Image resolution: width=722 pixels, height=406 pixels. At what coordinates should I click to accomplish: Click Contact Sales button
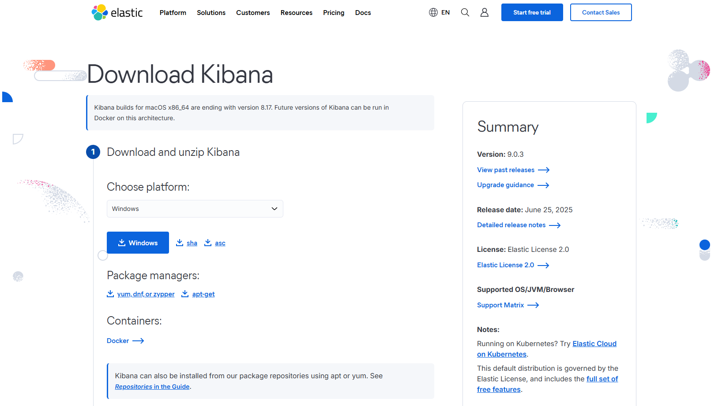click(x=601, y=12)
